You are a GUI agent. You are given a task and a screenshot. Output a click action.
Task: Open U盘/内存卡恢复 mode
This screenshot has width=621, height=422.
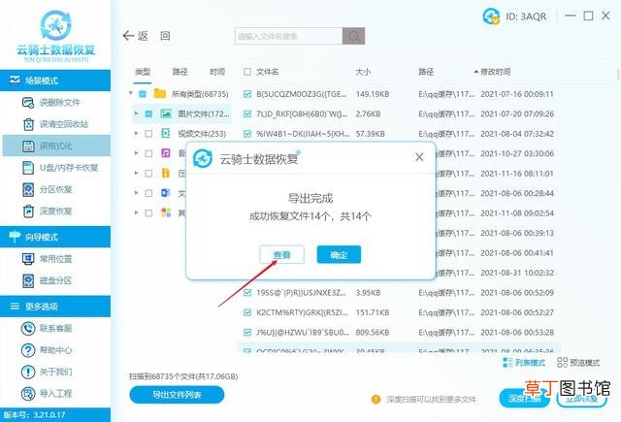pyautogui.click(x=59, y=168)
